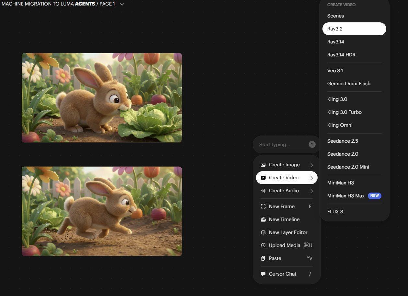Click the MACHINE MIGRATION TO LUMA AGENTS title
408x296 pixels.
coord(48,4)
